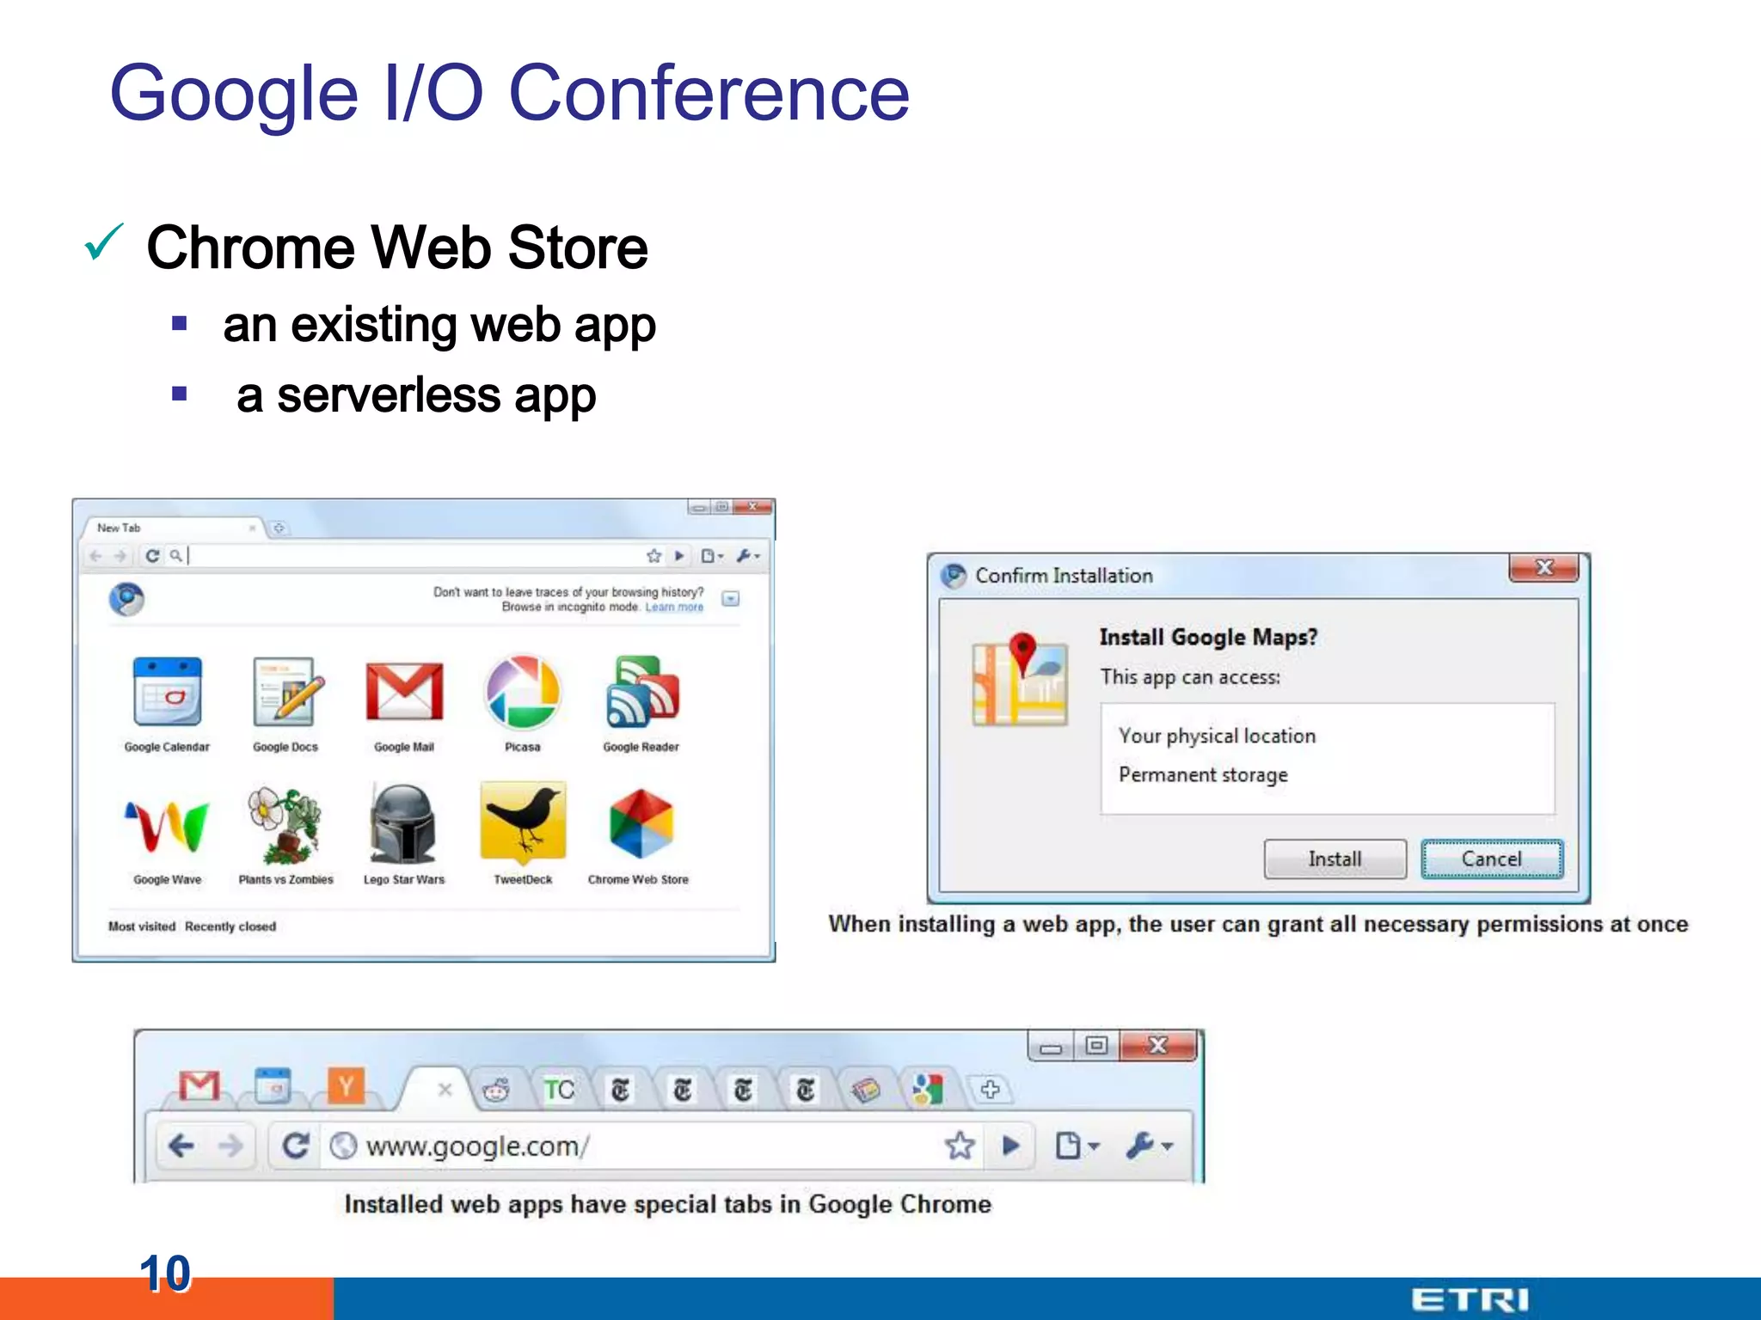
Task: Open page menu in www.google.com window
Action: (1077, 1146)
